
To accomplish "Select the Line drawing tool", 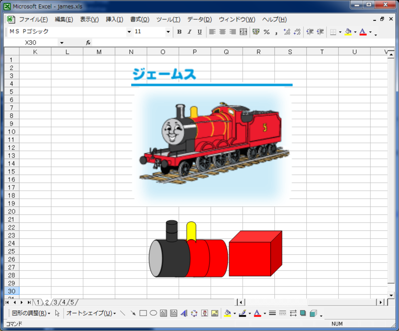I will (123, 313).
